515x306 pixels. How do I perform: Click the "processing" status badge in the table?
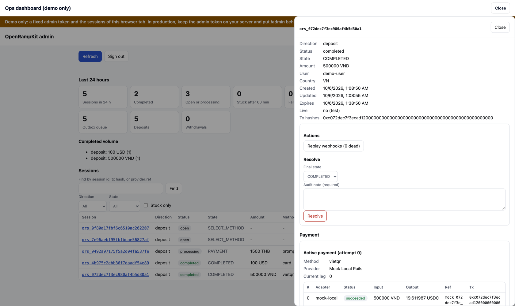190,251
